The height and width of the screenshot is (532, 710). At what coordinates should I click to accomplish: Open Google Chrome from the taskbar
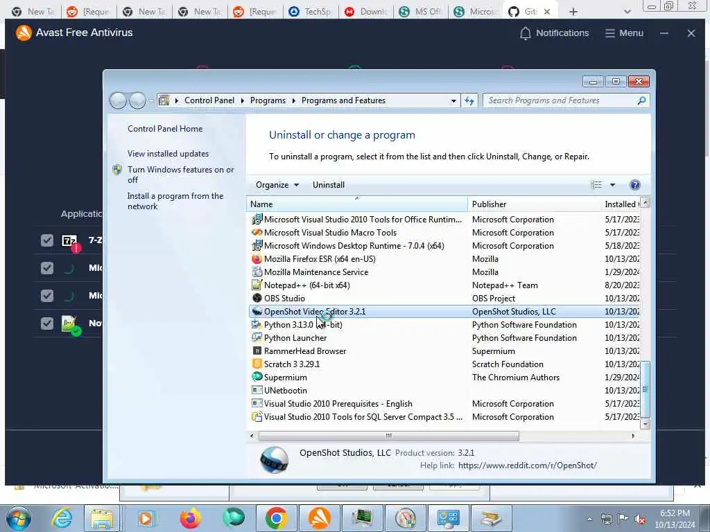click(276, 518)
